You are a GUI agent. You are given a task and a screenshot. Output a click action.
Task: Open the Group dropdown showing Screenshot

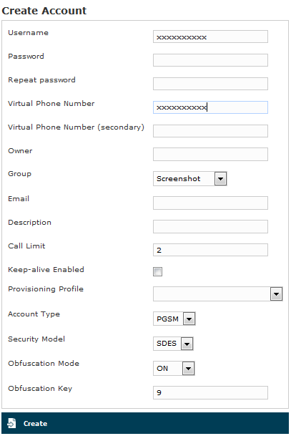(190, 178)
